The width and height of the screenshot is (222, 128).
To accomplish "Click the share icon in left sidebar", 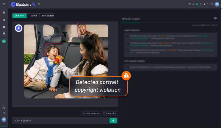I will click(x=4, y=20).
